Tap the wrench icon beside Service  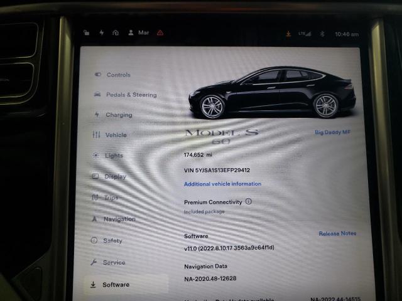click(x=94, y=262)
